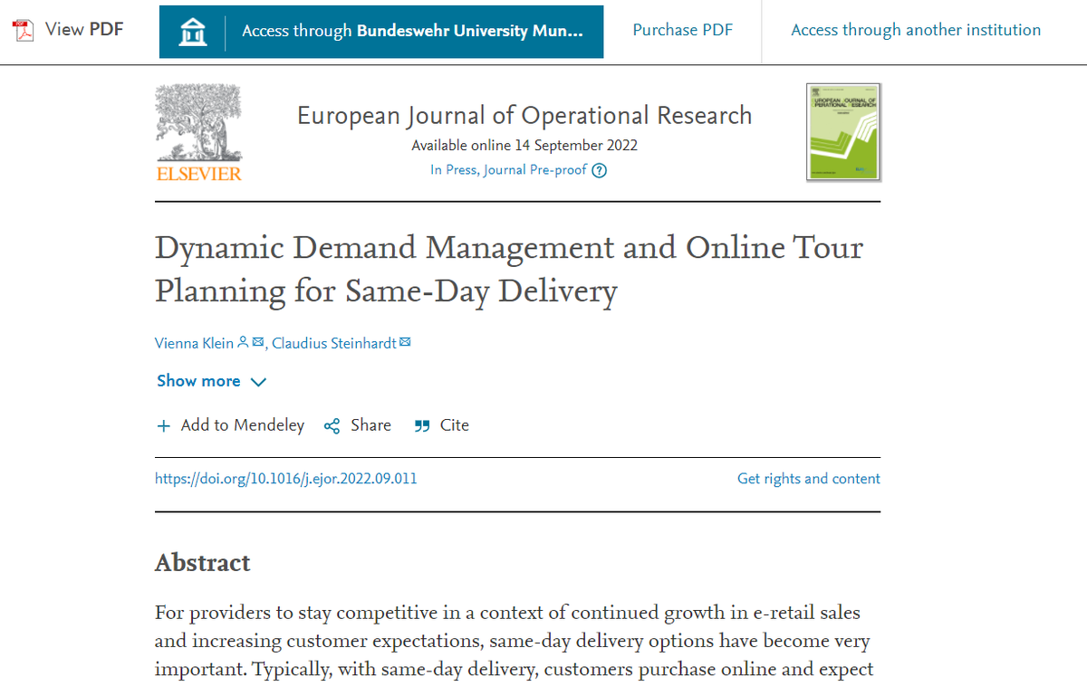
Task: Click the share network icon
Action: pyautogui.click(x=332, y=426)
